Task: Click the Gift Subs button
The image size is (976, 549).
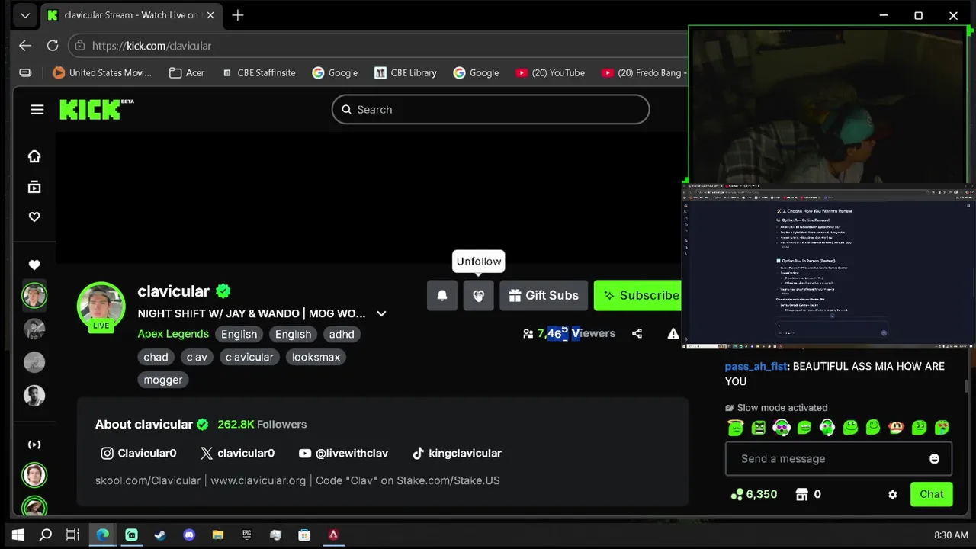Action: 544,296
